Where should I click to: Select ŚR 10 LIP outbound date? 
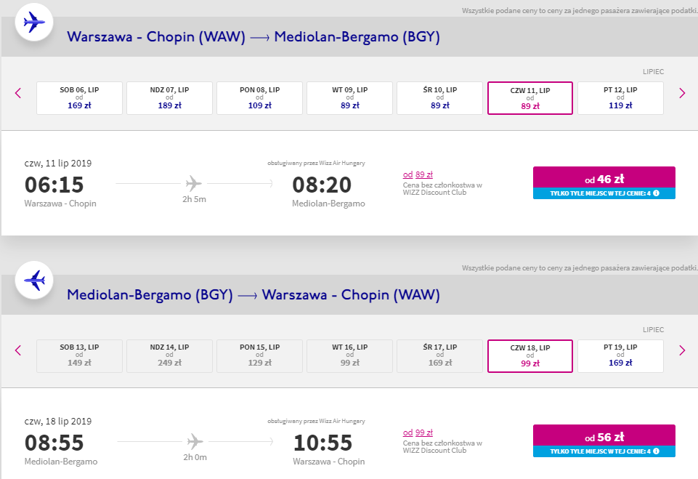(440, 98)
